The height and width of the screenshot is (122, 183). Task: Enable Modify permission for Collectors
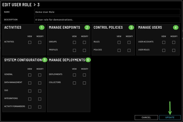[x=84, y=83]
